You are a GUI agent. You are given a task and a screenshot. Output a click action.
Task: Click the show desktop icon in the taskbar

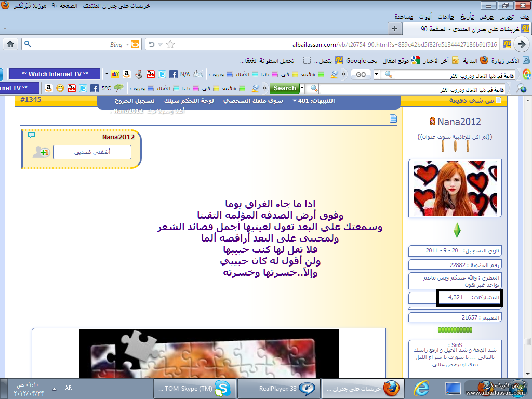click(x=453, y=389)
